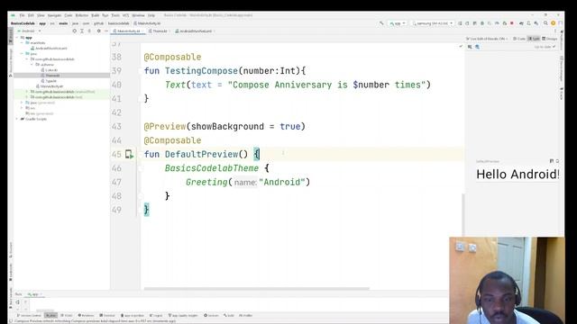Open the Run tool window button
The height and width of the screenshot is (324, 577).
[x=50, y=316]
